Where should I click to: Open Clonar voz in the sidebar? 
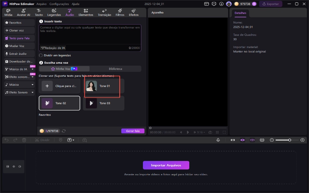click(19, 30)
